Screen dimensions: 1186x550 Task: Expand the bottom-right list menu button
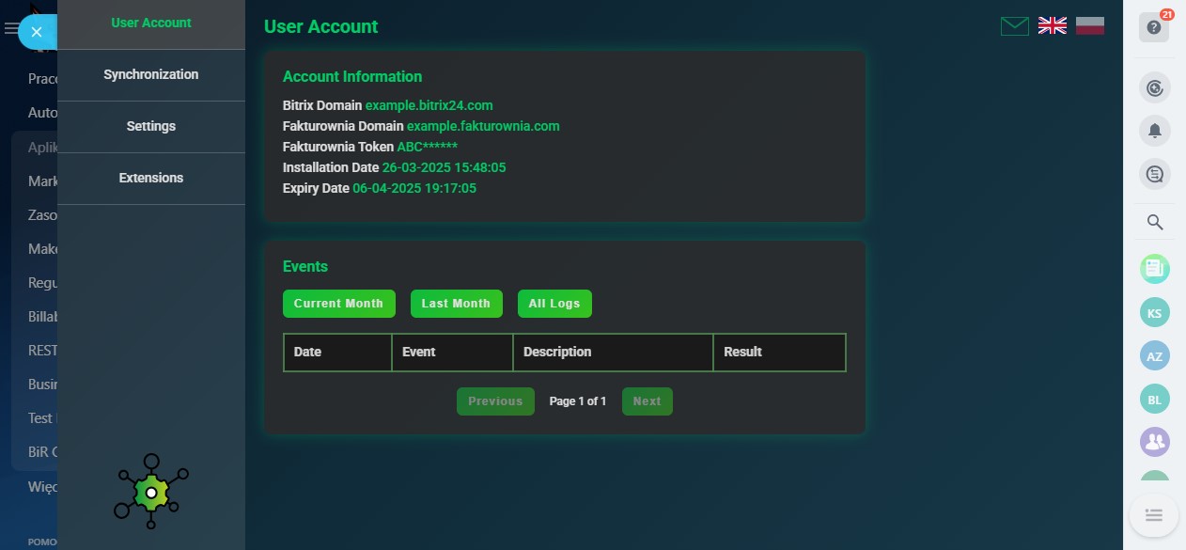1154,515
